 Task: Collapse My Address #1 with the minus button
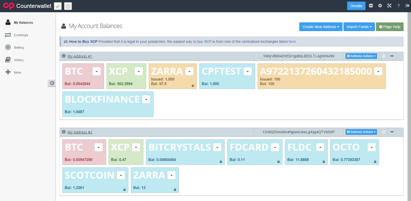pyautogui.click(x=392, y=56)
